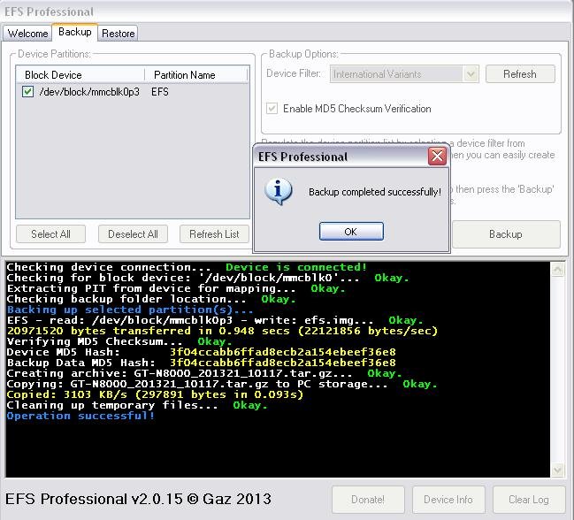This screenshot has width=574, height=520.
Task: Go to the Restore tab
Action: [119, 34]
